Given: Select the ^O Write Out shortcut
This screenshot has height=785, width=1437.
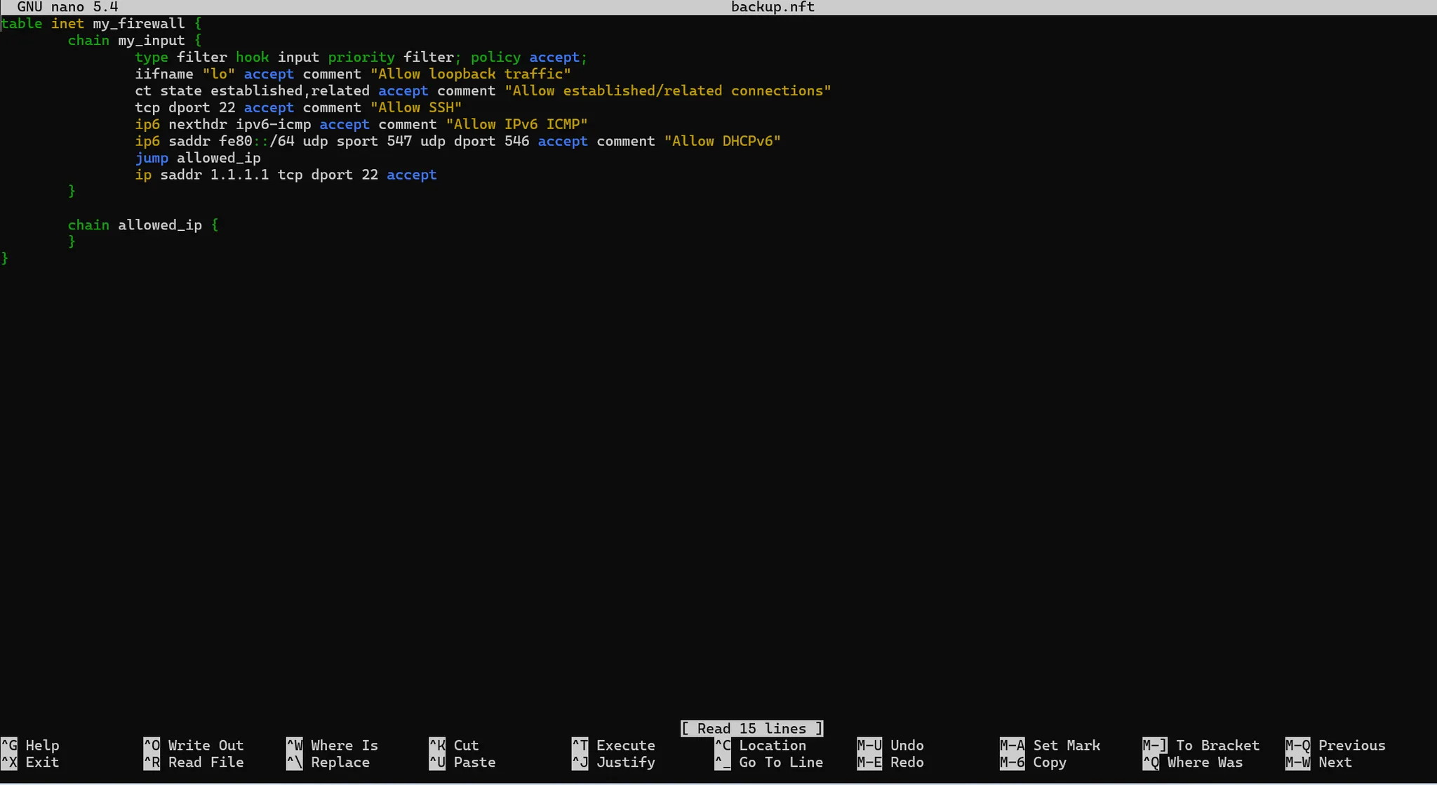Looking at the screenshot, I should click(x=194, y=745).
